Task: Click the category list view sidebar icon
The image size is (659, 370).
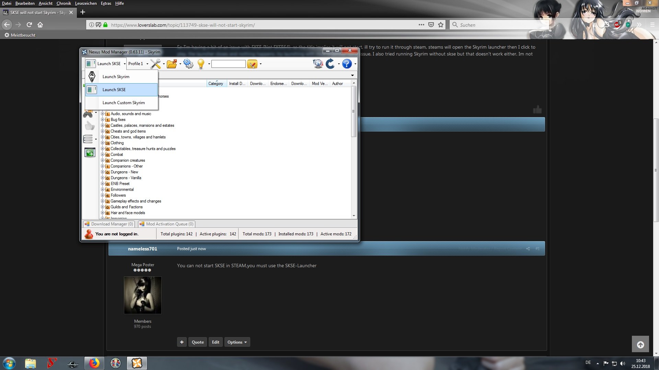Action: click(x=88, y=139)
